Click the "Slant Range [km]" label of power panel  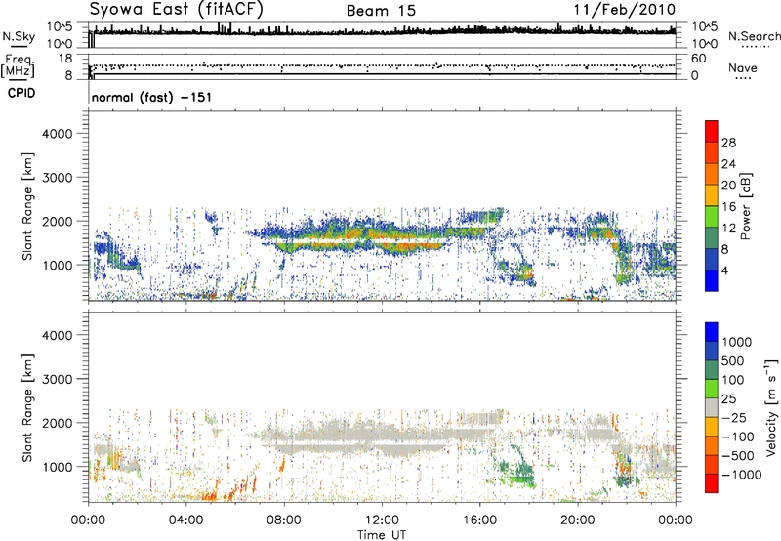click(28, 206)
